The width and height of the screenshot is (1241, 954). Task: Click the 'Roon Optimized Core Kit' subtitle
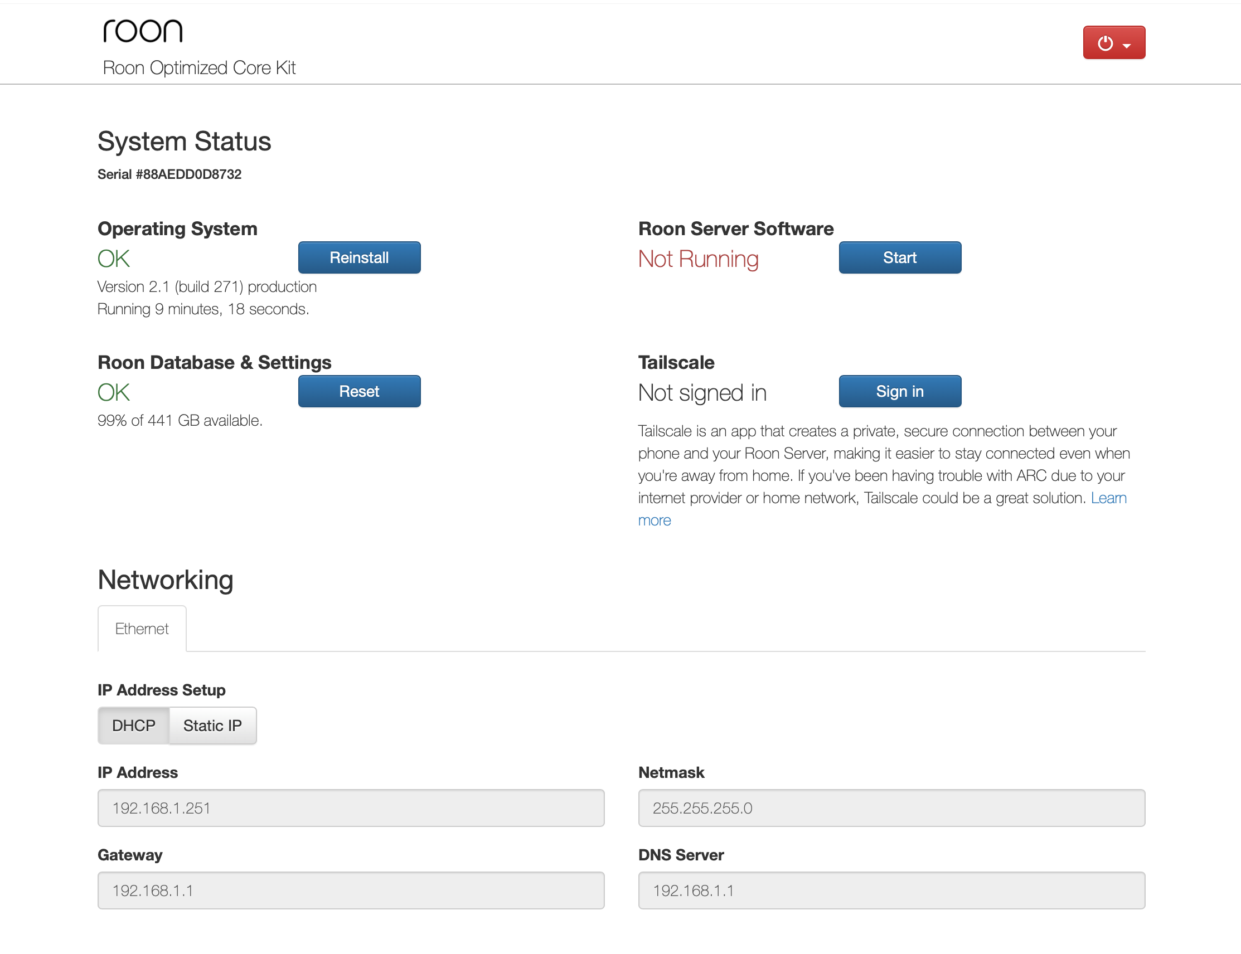(x=199, y=67)
